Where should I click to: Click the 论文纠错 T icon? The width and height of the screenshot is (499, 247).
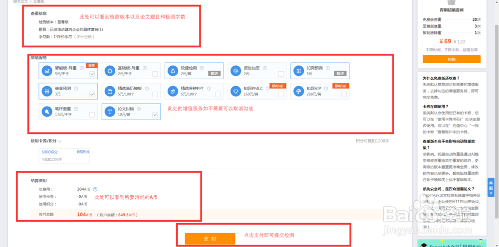110,112
